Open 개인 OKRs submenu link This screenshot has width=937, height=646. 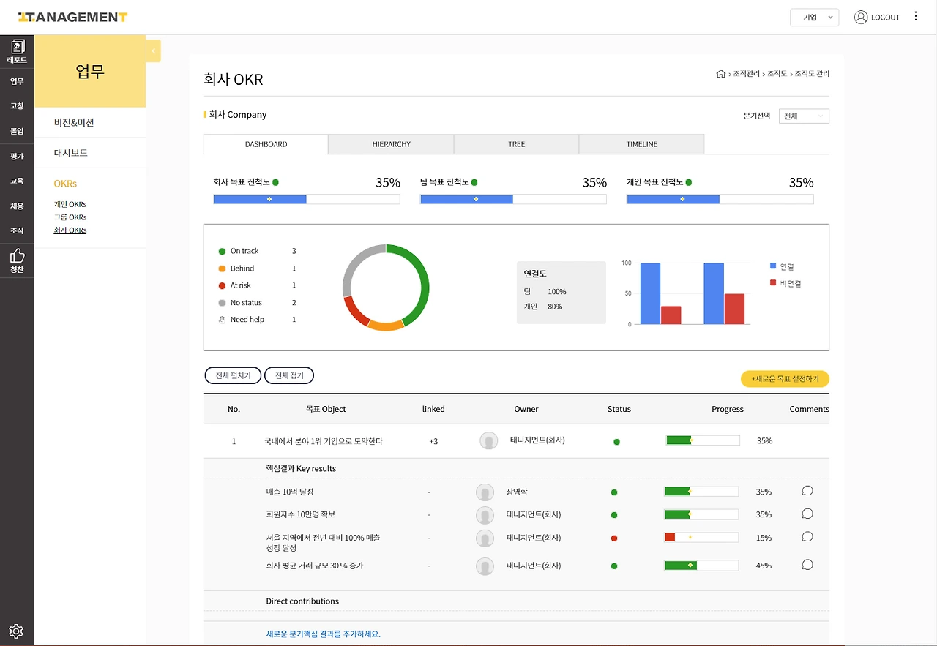70,205
